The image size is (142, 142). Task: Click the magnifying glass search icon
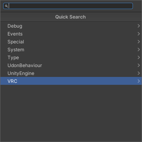pyautogui.click(x=6, y=6)
